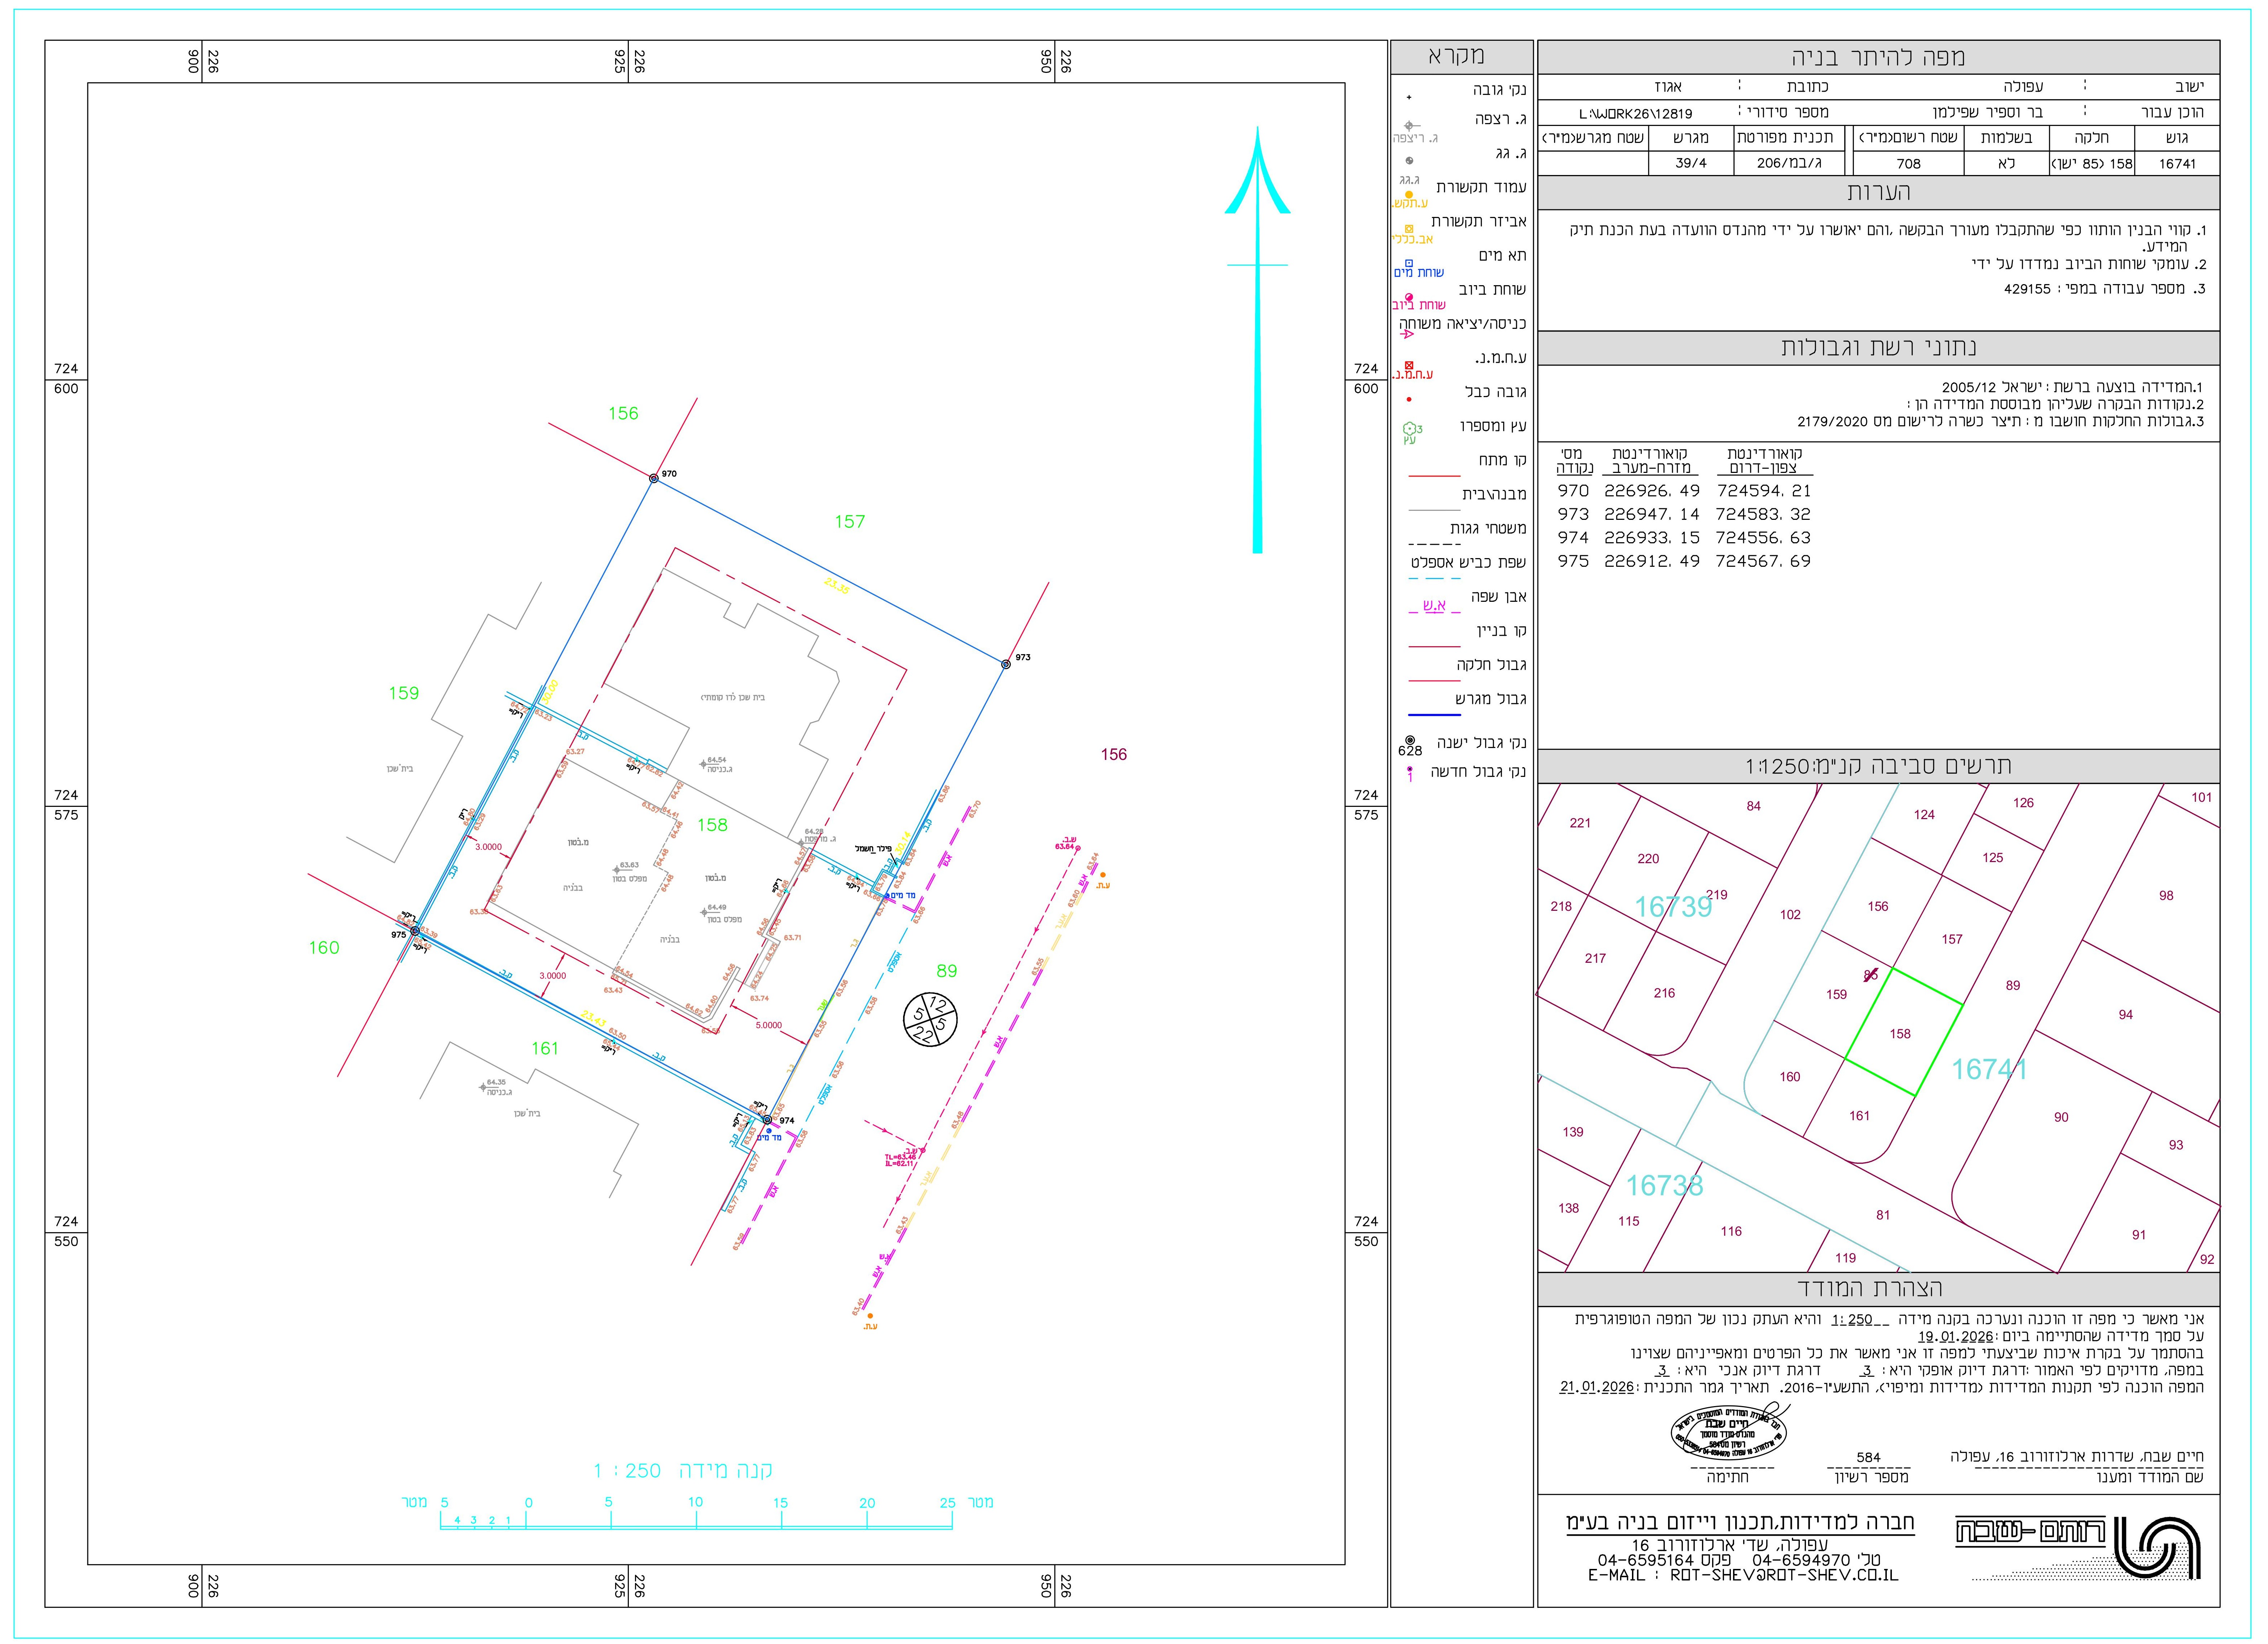Viewport: 2268px width, 1644px height.
Task: Click the registered area value 708
Action: 1909,164
